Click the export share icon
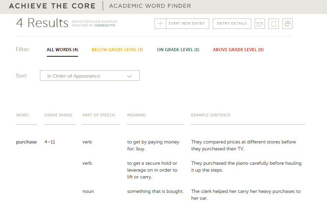The height and width of the screenshot is (208, 327). click(x=274, y=24)
